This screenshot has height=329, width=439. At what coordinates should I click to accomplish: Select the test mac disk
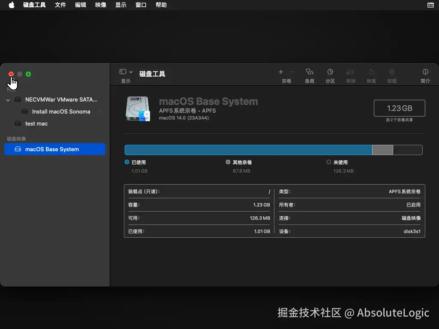(x=55, y=123)
